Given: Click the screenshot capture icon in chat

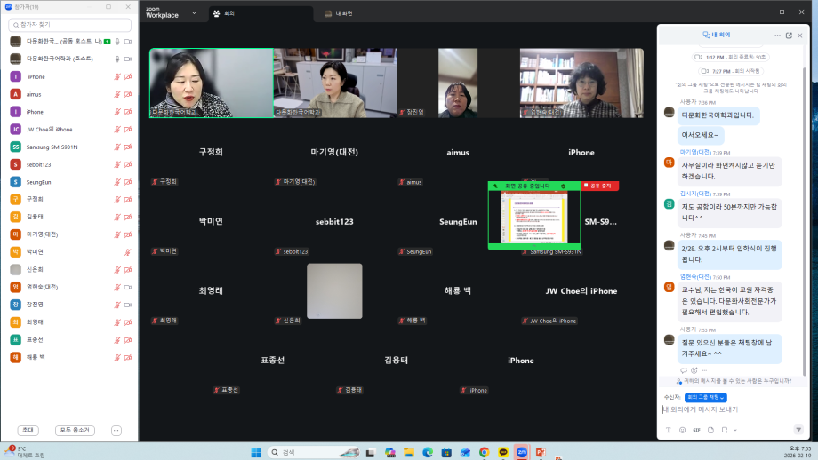Looking at the screenshot, I should (x=725, y=430).
